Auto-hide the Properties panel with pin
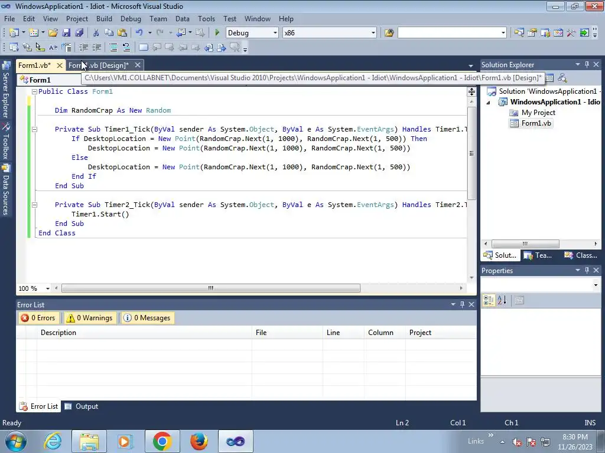This screenshot has height=453, width=605. 587,270
